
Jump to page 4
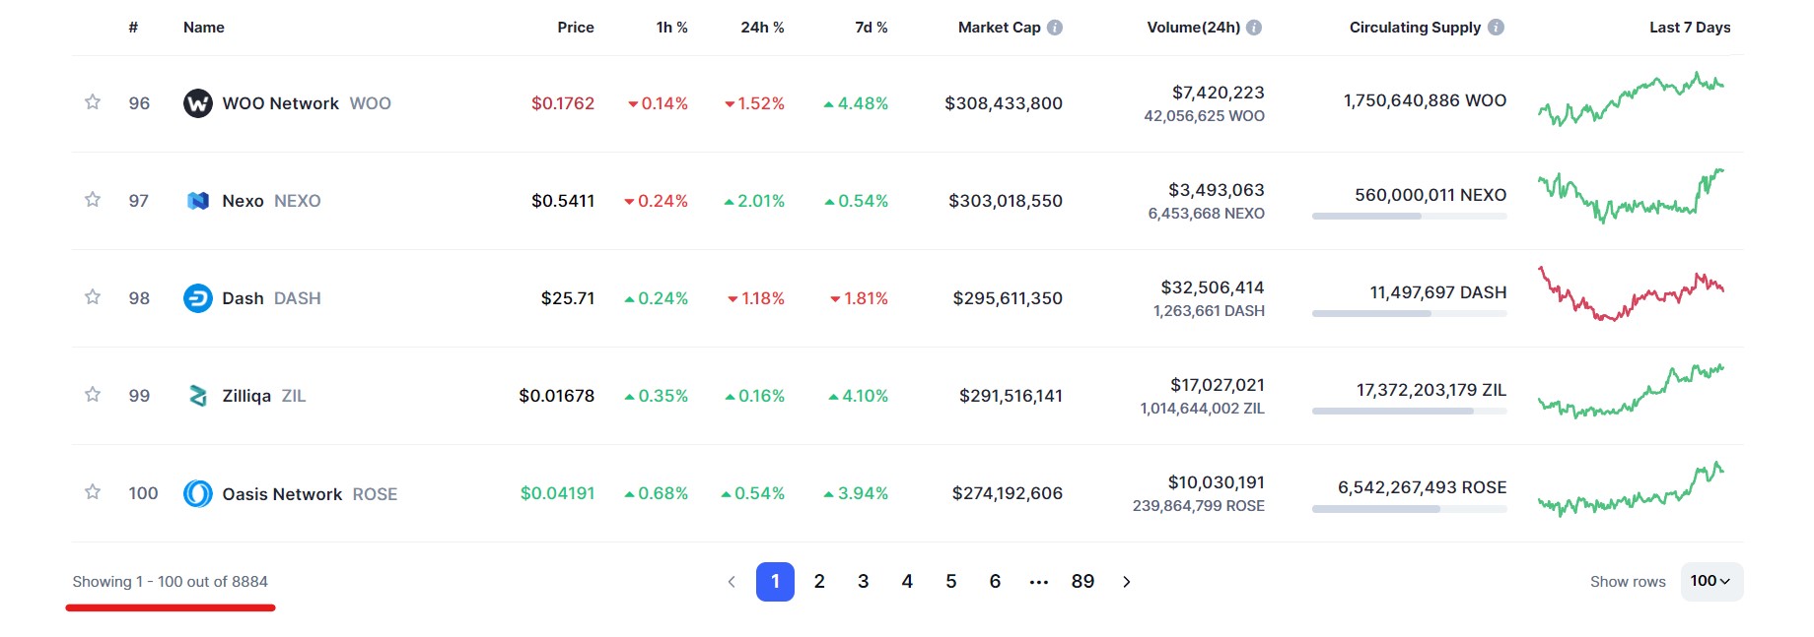point(907,582)
